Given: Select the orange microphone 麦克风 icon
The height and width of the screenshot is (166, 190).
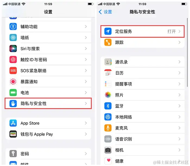Looking at the screenshot, I should (108, 128).
